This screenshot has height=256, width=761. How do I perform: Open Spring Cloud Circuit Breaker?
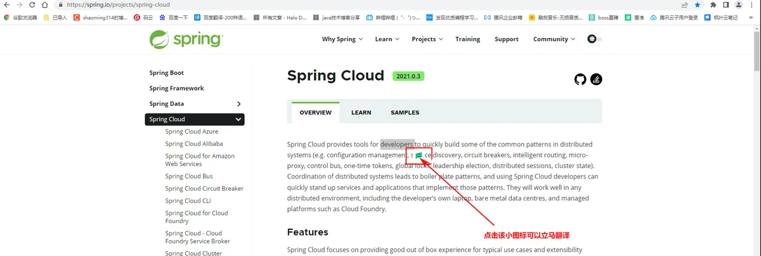pyautogui.click(x=204, y=188)
